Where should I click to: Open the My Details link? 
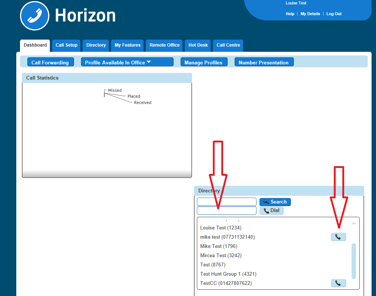point(310,14)
